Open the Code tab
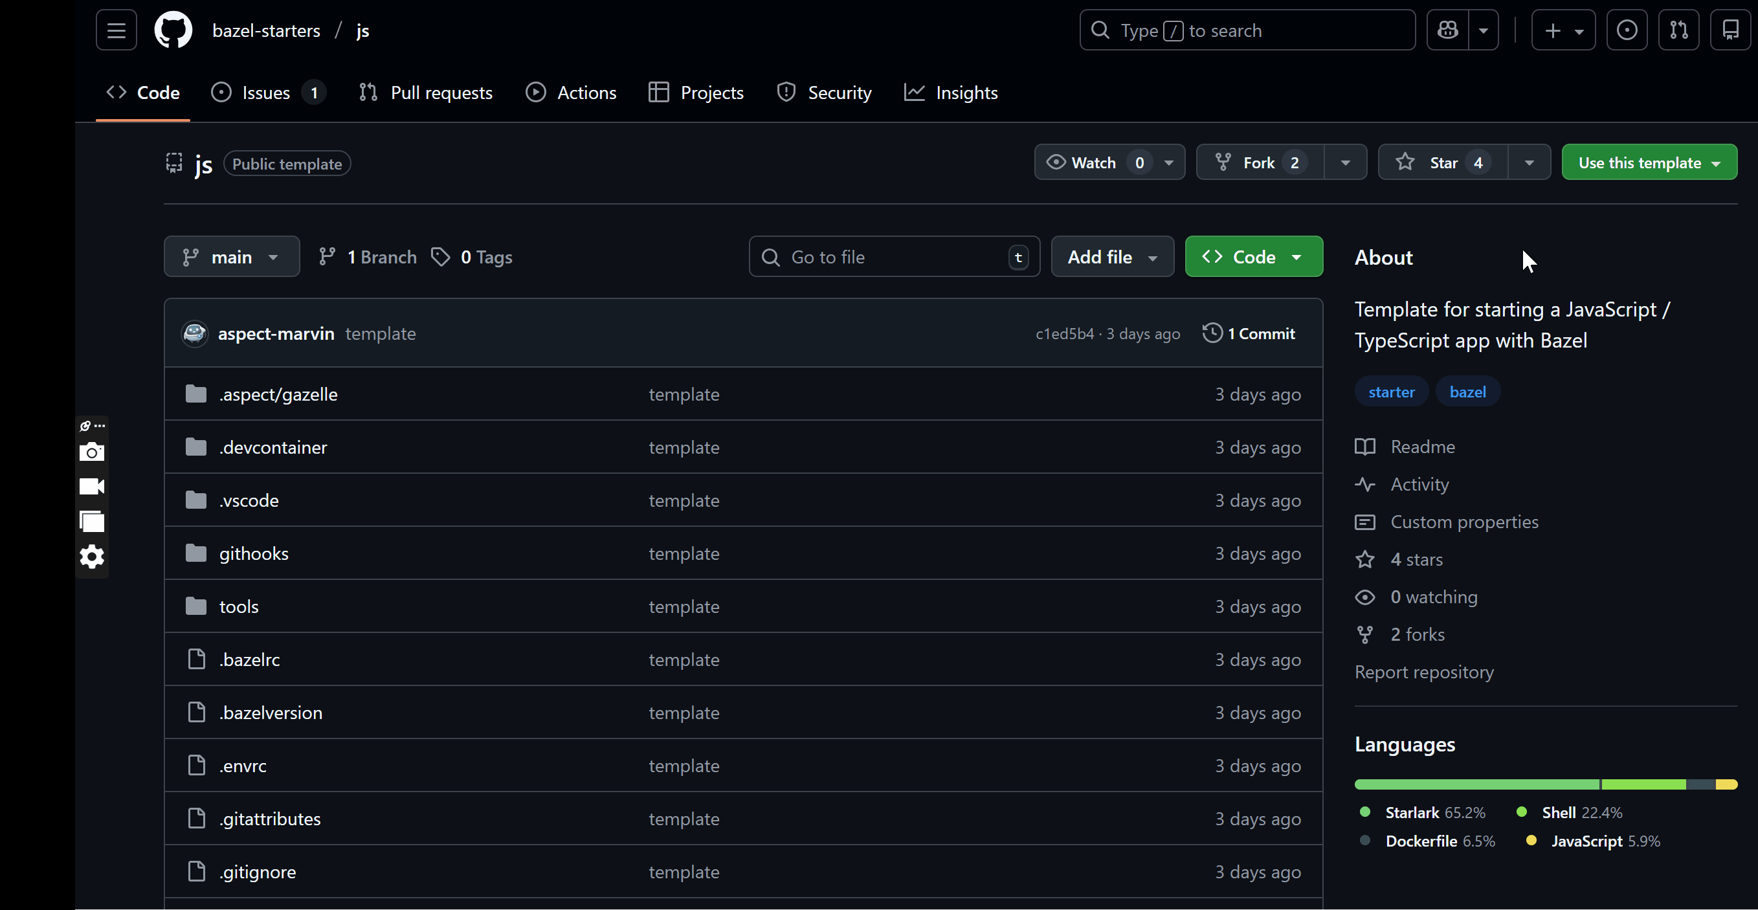This screenshot has width=1758, height=910. coord(143,92)
